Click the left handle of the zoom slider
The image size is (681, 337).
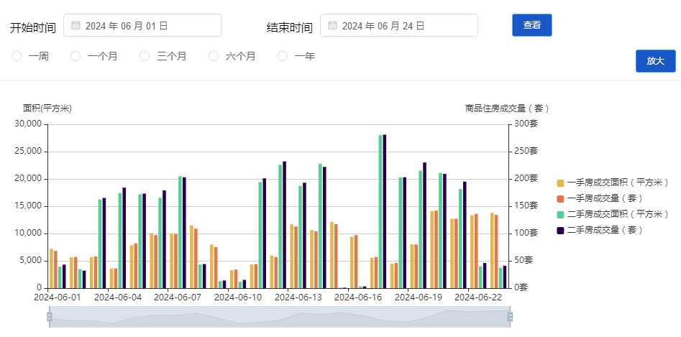point(49,317)
